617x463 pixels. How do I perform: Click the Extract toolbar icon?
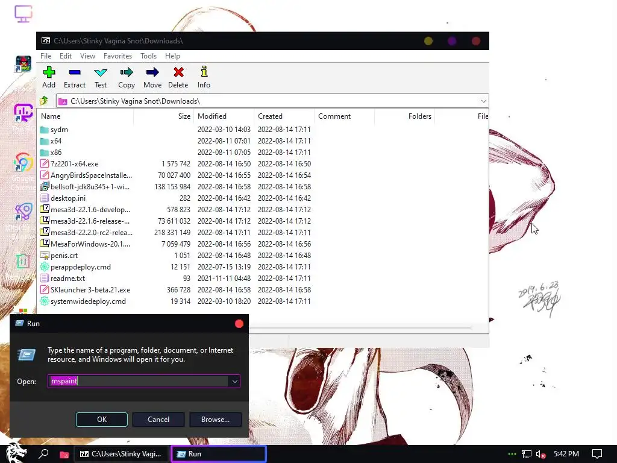(x=74, y=72)
